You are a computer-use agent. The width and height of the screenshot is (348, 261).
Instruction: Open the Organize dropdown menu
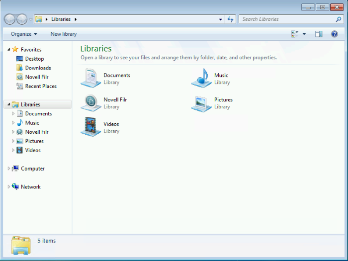pos(24,34)
